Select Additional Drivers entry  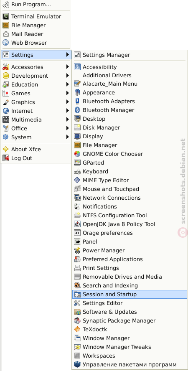130,76
